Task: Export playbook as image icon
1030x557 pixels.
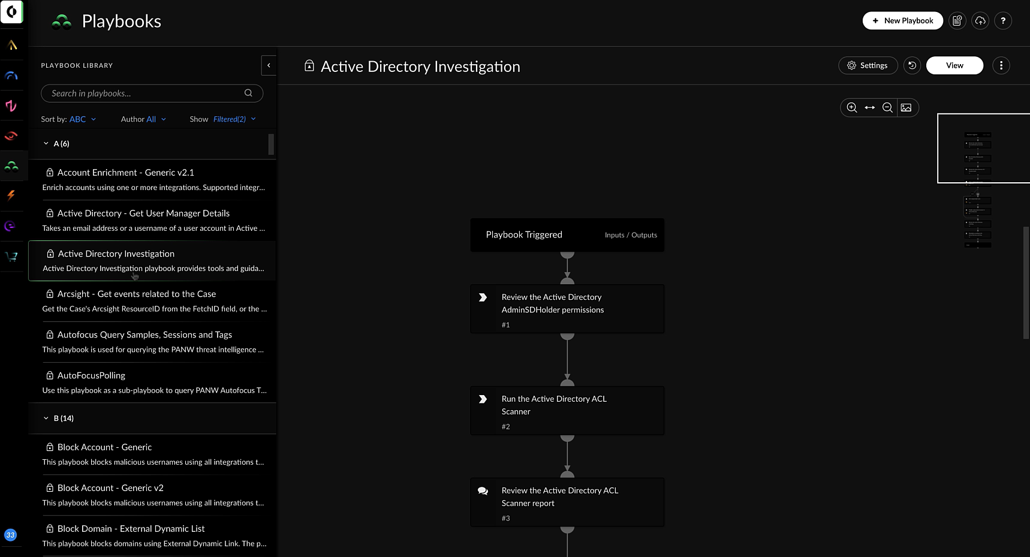Action: point(906,107)
